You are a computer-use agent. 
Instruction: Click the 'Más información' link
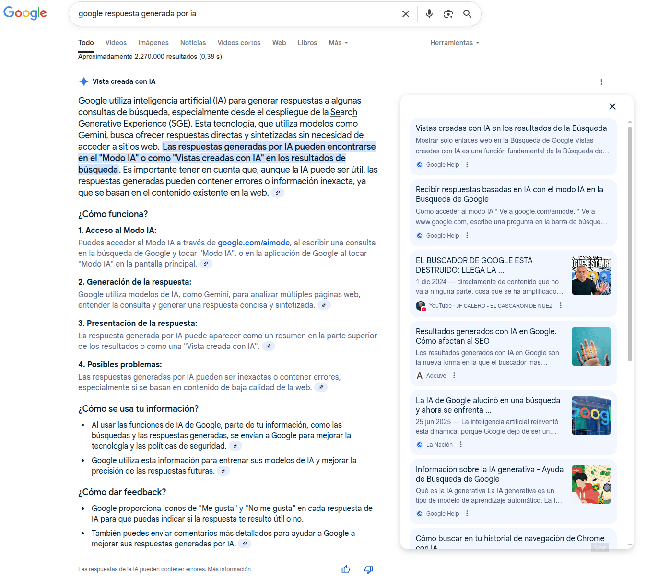tap(229, 569)
